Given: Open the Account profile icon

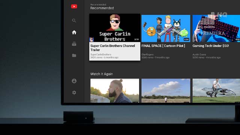Looking at the screenshot, I should [x=74, y=81].
